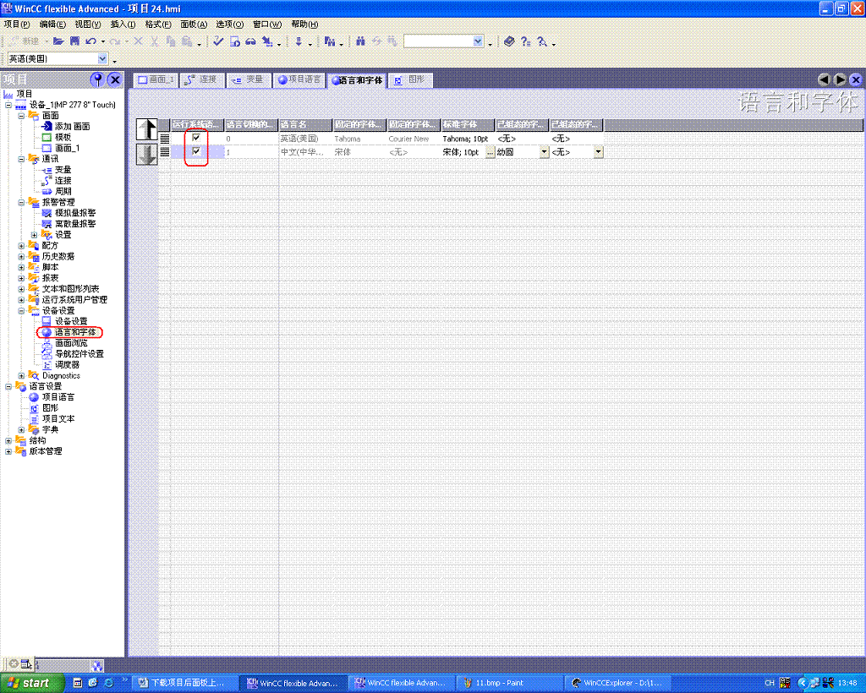The width and height of the screenshot is (866, 693).
Task: Move selected language up with arrow button
Action: coord(147,129)
